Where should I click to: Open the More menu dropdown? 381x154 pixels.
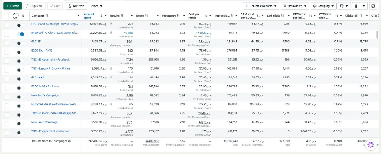pos(97,6)
